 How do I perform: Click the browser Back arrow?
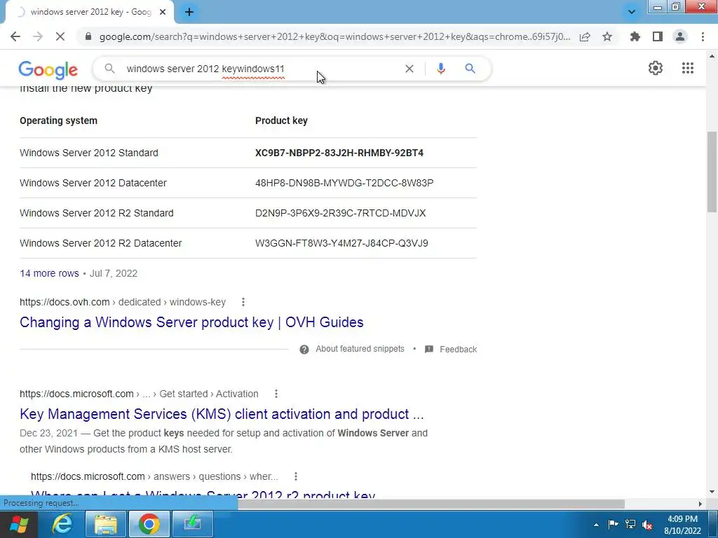[15, 36]
